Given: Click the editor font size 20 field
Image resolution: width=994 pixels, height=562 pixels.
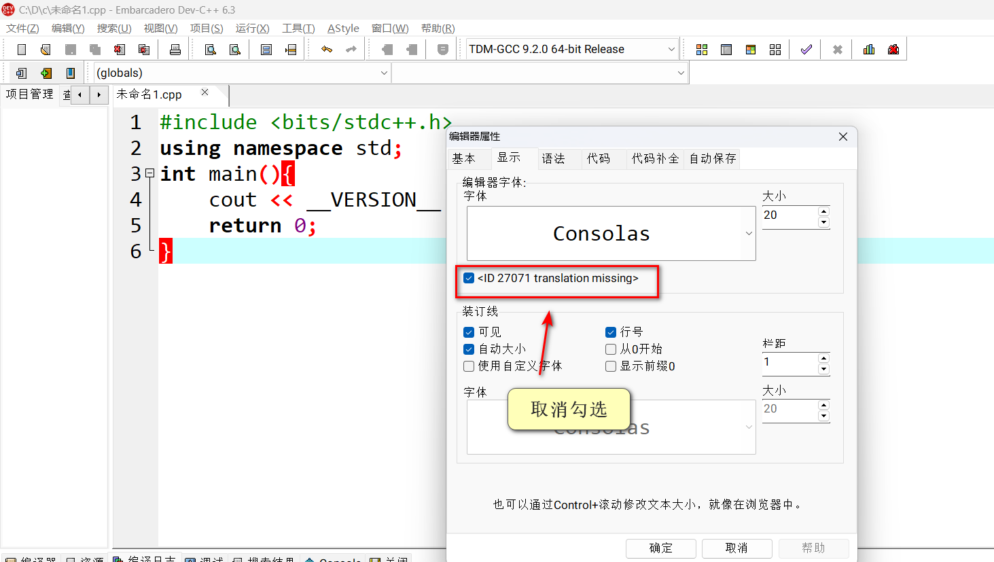Looking at the screenshot, I should (x=790, y=216).
